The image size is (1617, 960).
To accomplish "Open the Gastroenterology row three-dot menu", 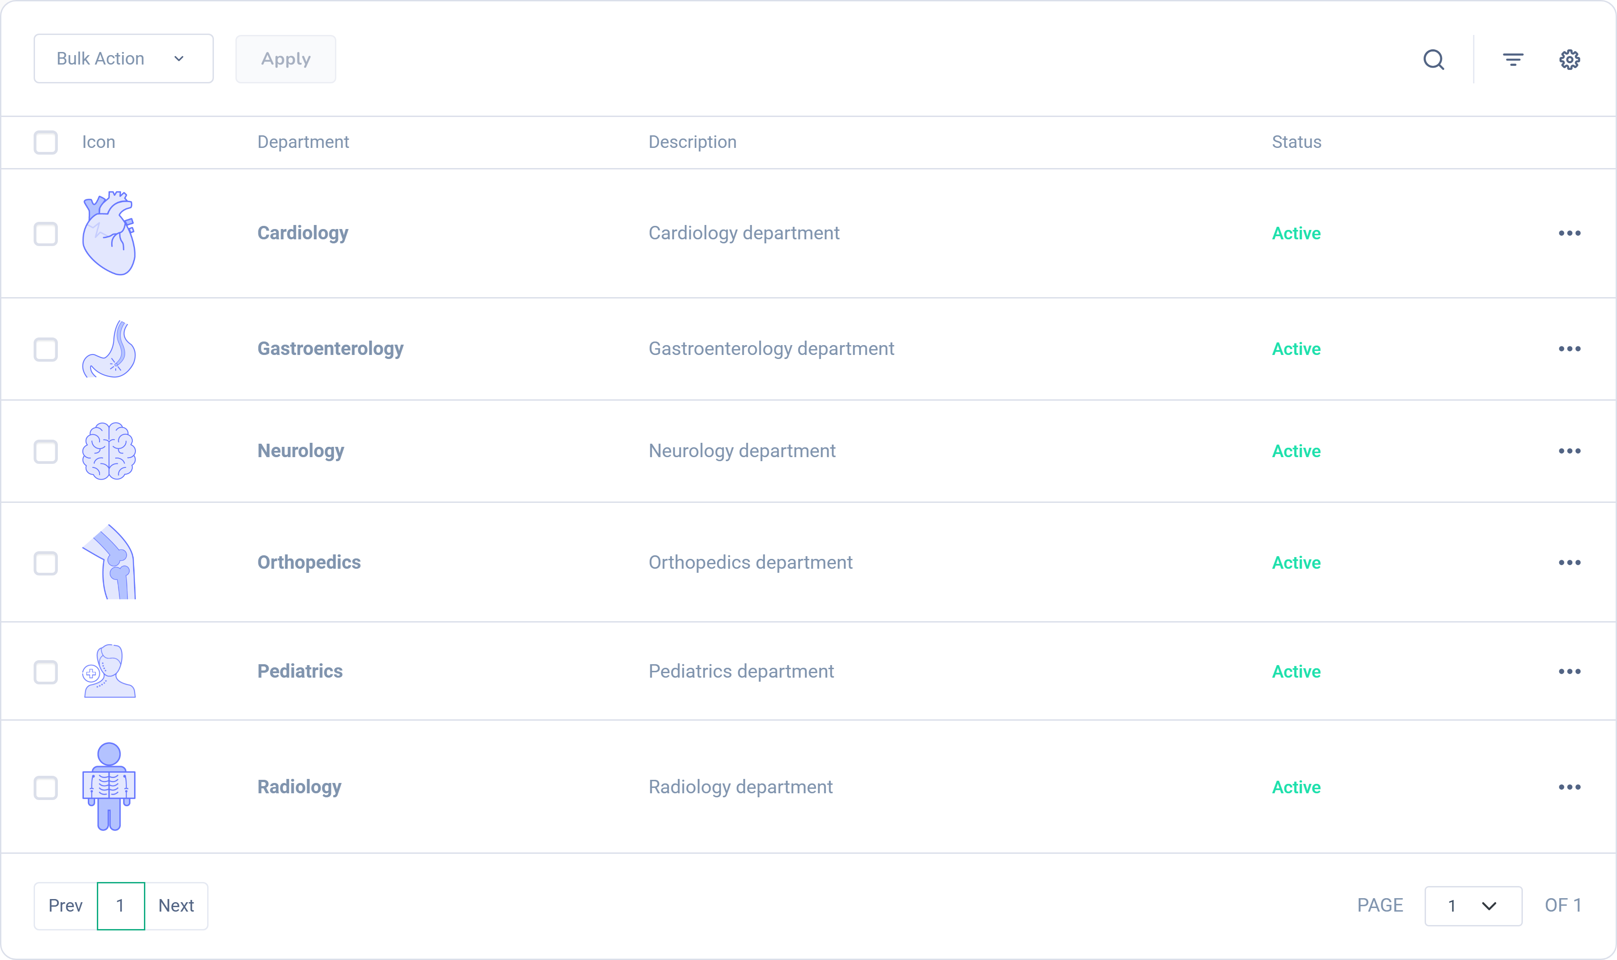I will tap(1569, 349).
